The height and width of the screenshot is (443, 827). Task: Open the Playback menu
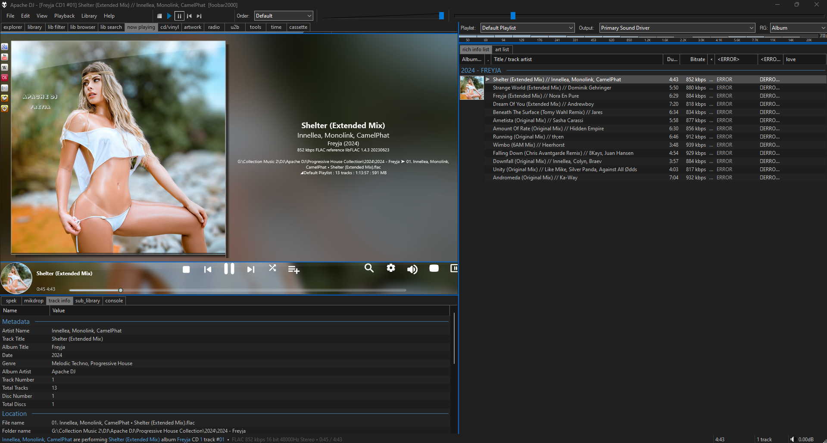click(64, 16)
